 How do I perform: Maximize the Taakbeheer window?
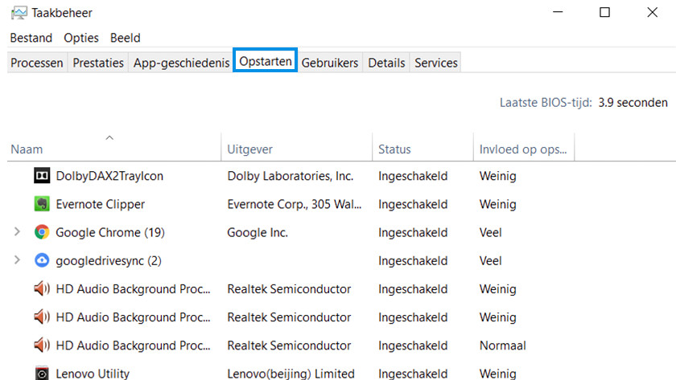[x=604, y=13]
